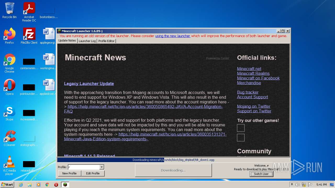Screen dimensions: 335x188
Task: Click the New Profile button
Action: click(x=69, y=173)
